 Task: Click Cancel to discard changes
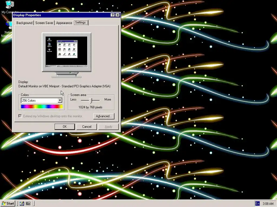[87, 127]
